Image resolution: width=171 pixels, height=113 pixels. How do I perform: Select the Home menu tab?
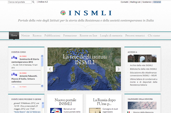(14, 35)
